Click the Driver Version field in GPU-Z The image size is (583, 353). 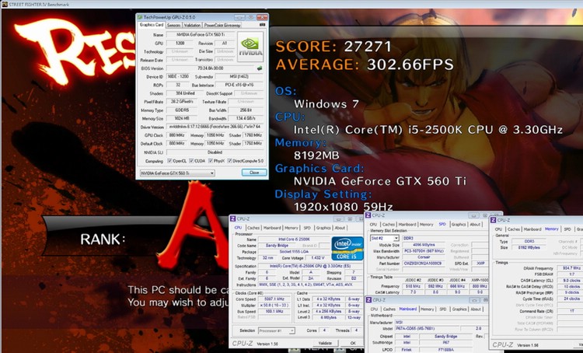[x=215, y=127]
